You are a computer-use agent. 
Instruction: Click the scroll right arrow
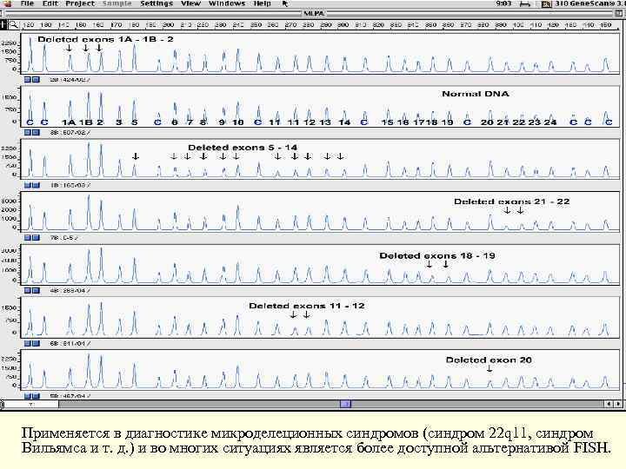point(618,404)
